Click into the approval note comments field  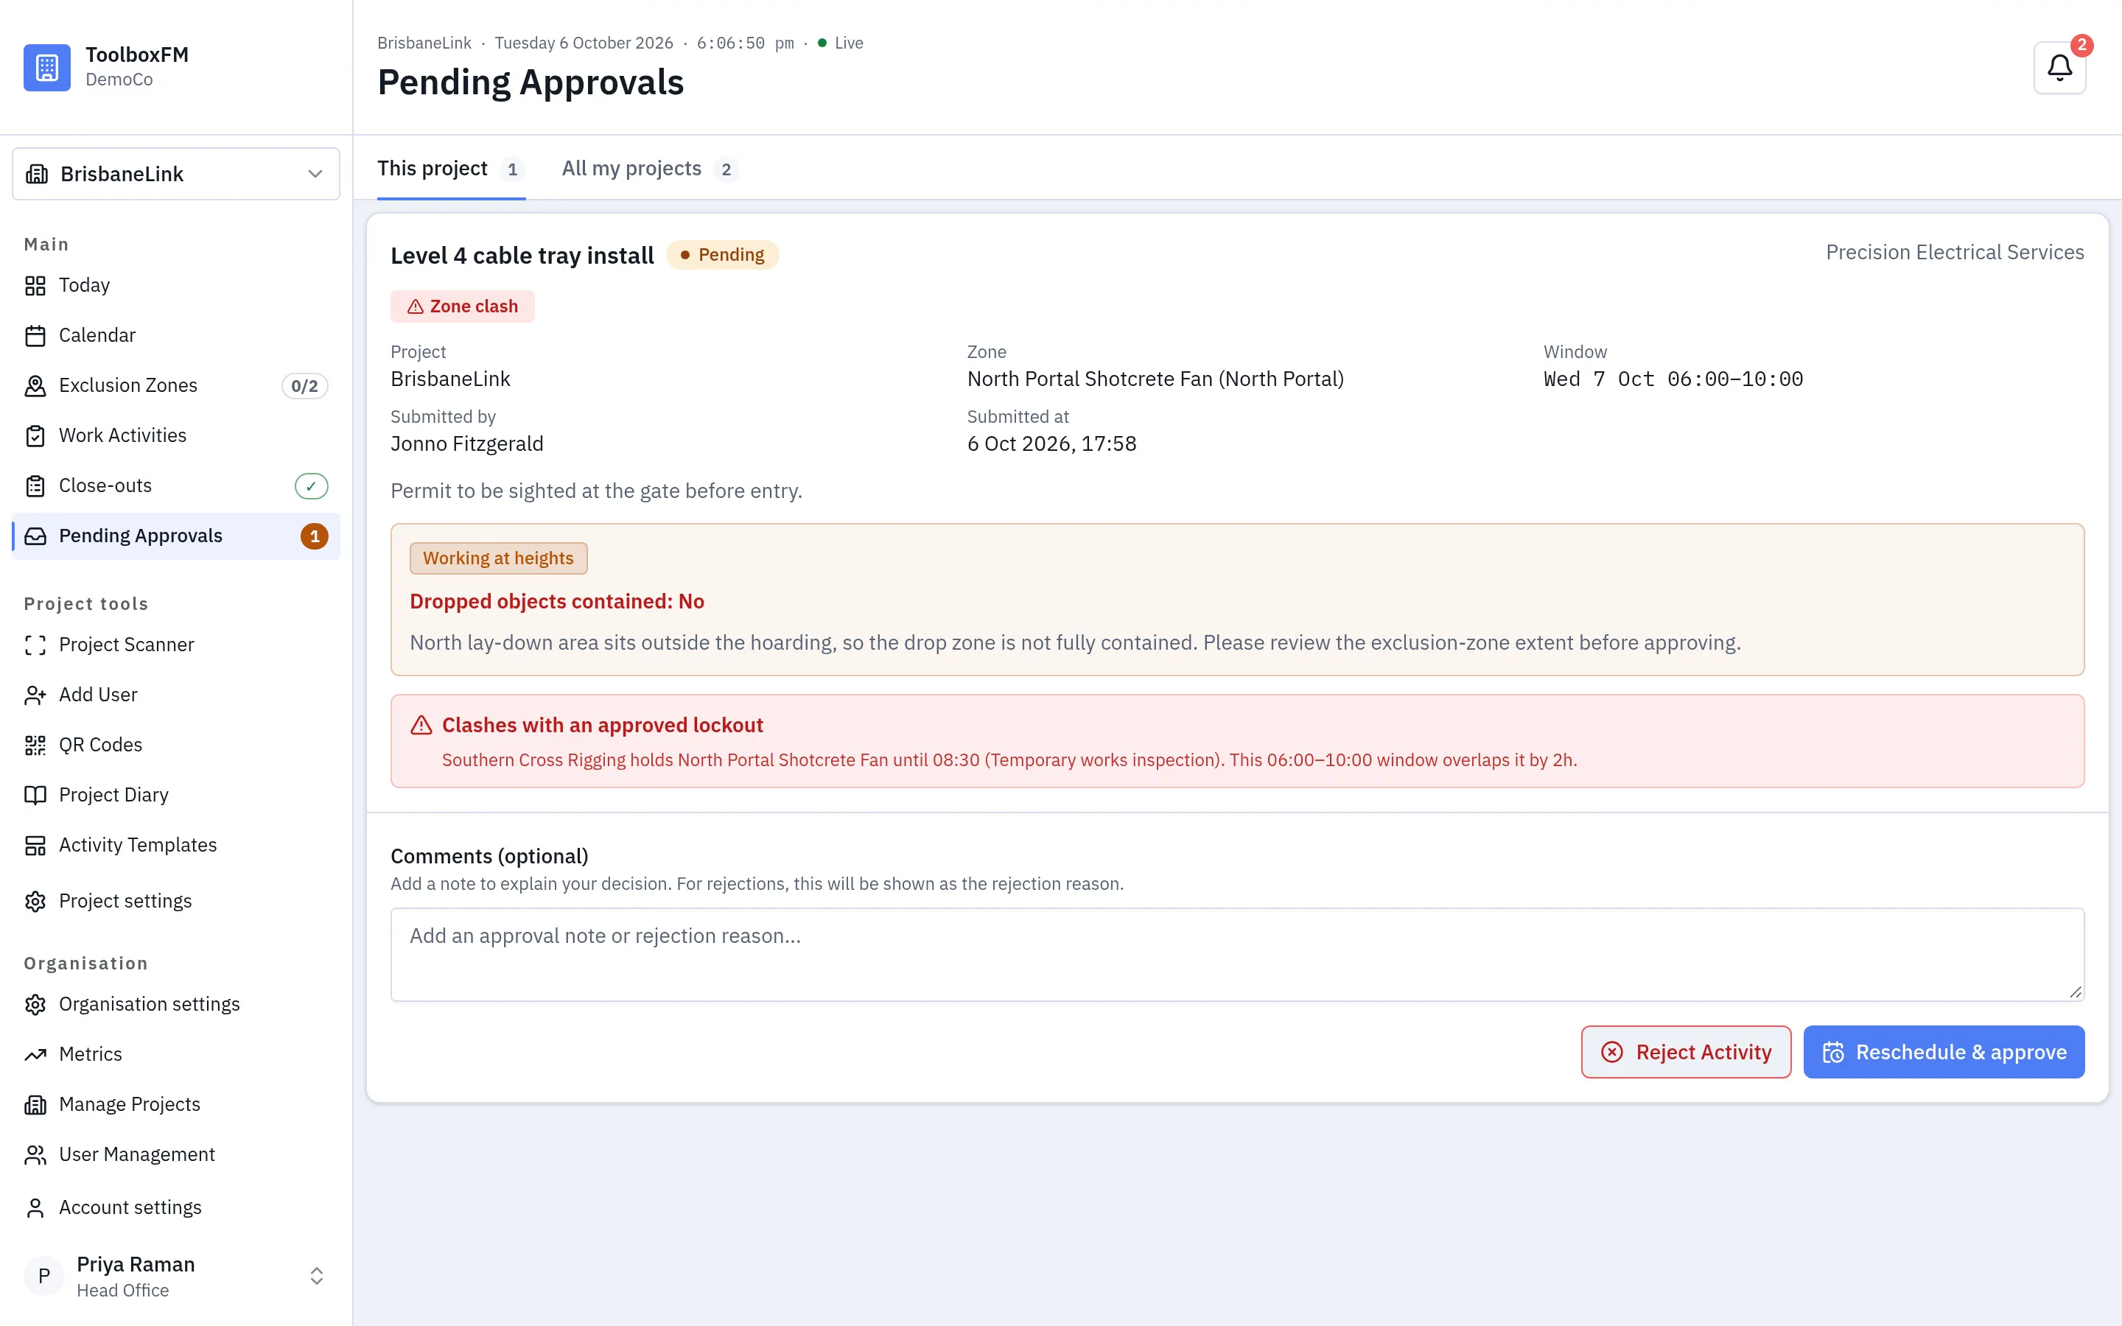(x=1237, y=955)
